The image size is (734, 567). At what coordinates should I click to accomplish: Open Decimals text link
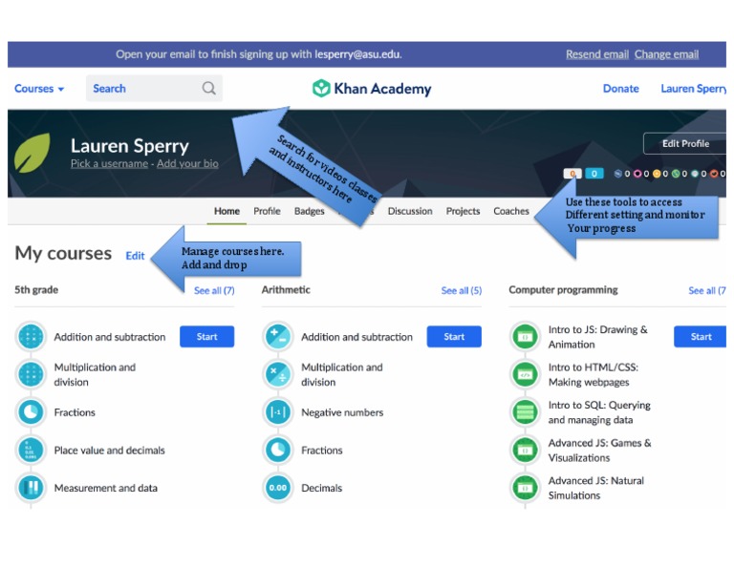321,488
